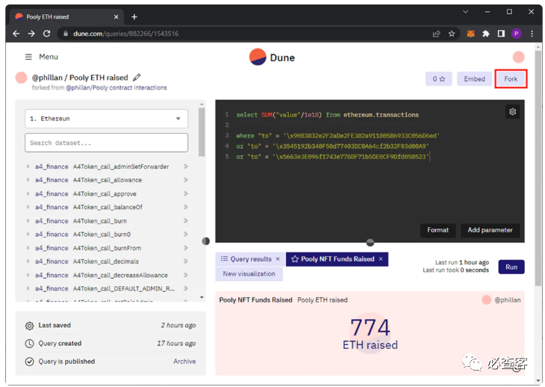Image resolution: width=545 pixels, height=387 pixels.
Task: Click the address bar URL
Action: (126, 34)
